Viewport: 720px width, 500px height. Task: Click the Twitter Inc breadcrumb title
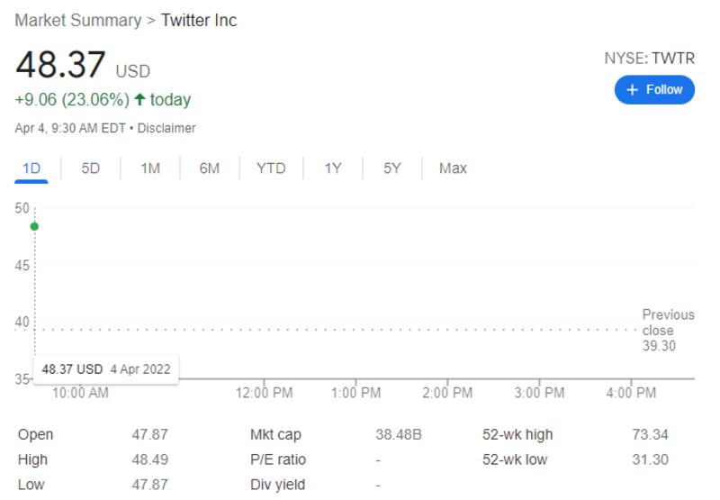pos(199,20)
